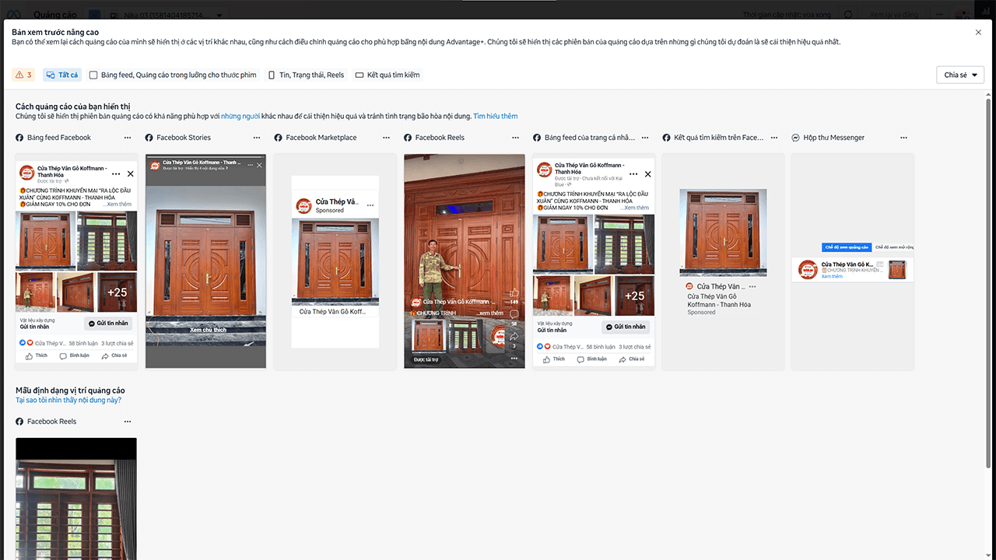Click ellipsis menu next to Hộp thư Messenger
Image resolution: width=996 pixels, height=560 pixels.
(x=903, y=138)
